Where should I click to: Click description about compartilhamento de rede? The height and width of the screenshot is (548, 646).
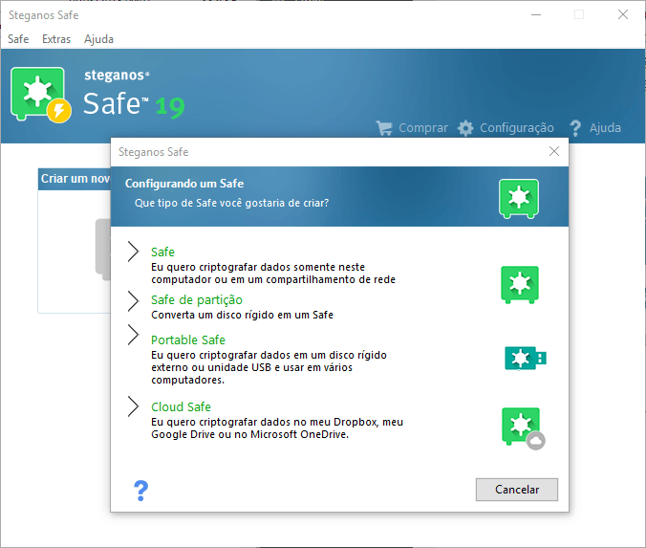click(273, 274)
